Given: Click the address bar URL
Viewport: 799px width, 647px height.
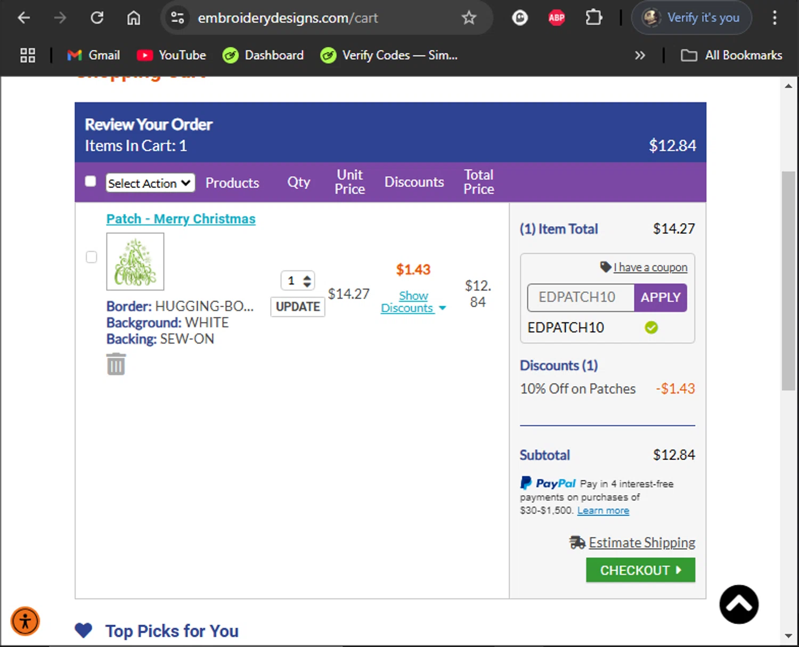Looking at the screenshot, I should point(288,18).
